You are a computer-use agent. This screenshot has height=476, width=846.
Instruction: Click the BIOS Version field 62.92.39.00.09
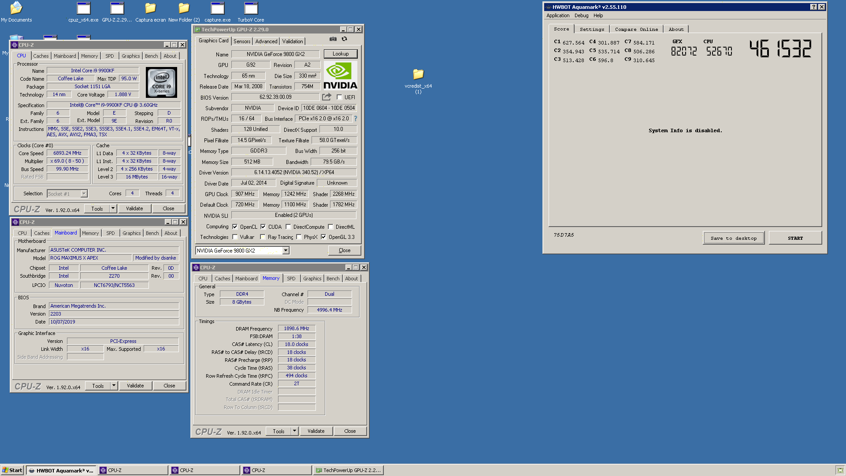pos(275,97)
